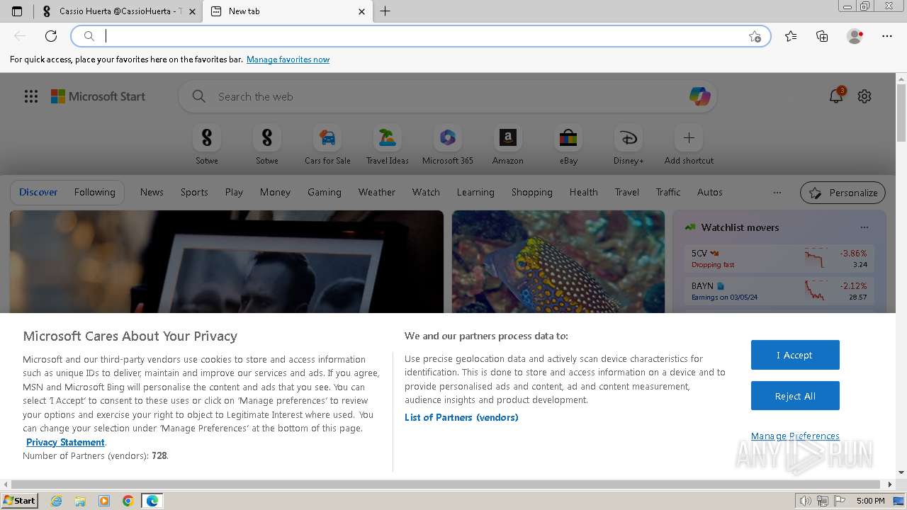Open the Amazon shortcut
Image resolution: width=907 pixels, height=510 pixels.
point(508,144)
